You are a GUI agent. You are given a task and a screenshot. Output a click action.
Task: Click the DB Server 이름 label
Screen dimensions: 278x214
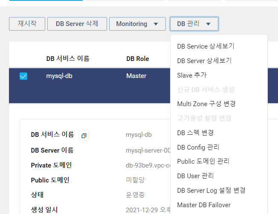[x=52, y=150]
